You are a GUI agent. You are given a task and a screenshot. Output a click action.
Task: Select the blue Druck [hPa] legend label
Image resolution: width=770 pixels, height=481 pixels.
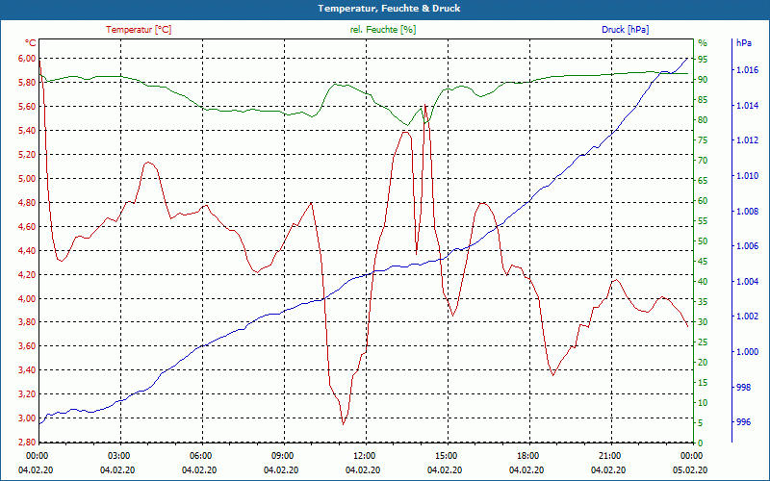[625, 30]
